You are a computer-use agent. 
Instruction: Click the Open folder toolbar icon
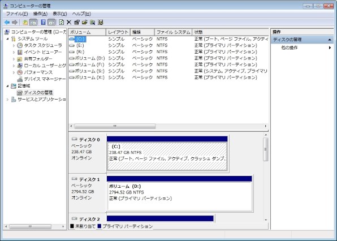click(85, 23)
